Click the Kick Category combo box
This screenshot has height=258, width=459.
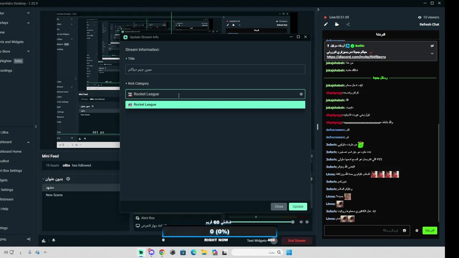coord(215,94)
